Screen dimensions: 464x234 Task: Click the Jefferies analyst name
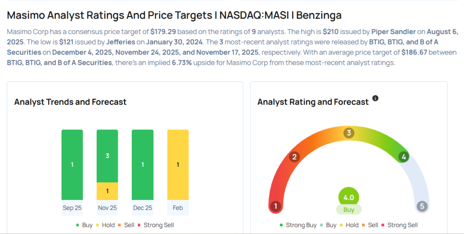pyautogui.click(x=121, y=42)
